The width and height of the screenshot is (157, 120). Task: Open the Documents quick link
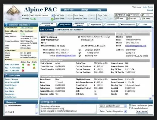10,94
